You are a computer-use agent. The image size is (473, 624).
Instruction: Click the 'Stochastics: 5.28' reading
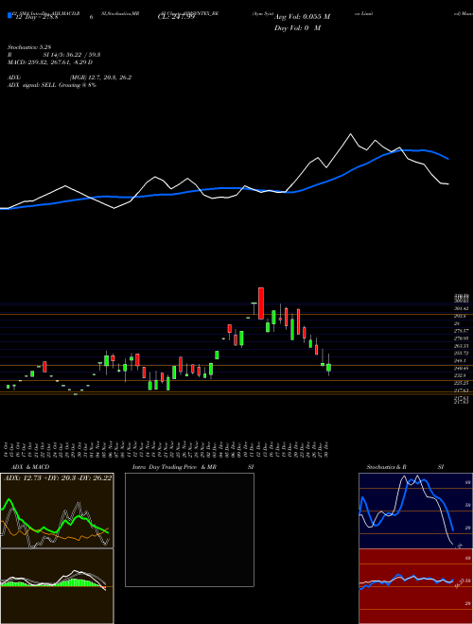click(x=29, y=47)
